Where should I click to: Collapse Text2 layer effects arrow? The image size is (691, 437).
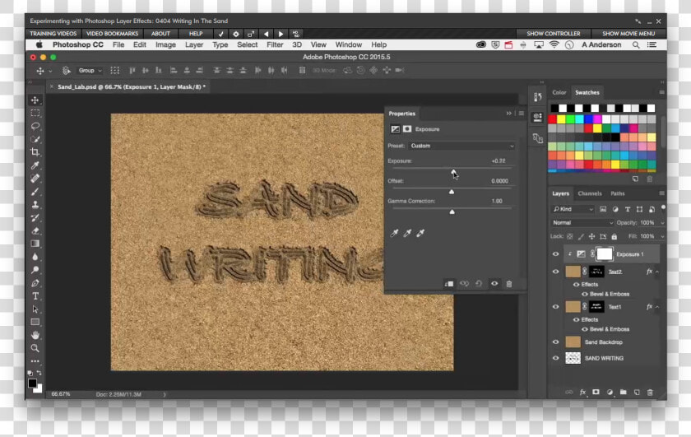[657, 272]
